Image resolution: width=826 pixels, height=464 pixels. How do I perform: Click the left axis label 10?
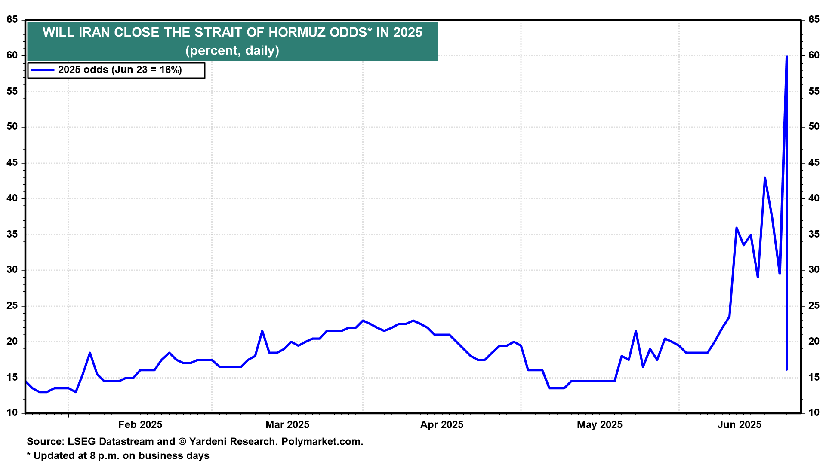click(12, 413)
